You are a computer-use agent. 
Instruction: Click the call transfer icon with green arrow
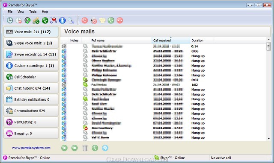coord(27,20)
